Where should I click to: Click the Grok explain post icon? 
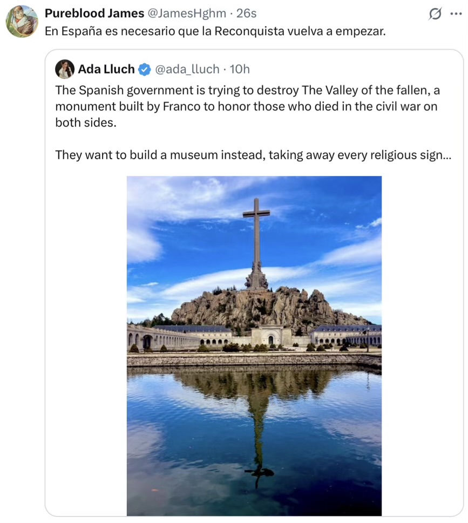coord(435,14)
